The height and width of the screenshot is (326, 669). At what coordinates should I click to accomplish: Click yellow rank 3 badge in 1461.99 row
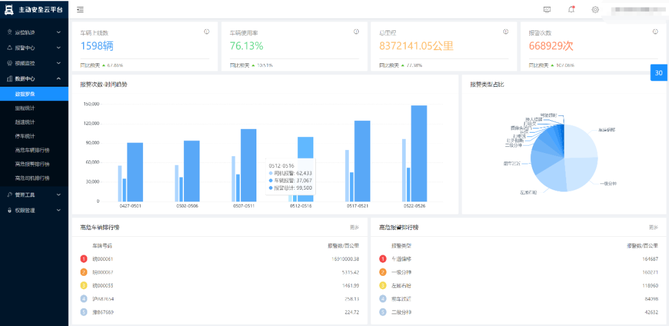[84, 286]
